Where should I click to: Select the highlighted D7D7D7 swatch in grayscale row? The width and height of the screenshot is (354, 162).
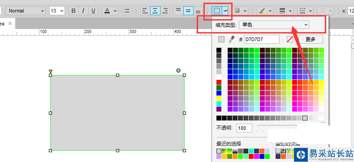[305, 118]
